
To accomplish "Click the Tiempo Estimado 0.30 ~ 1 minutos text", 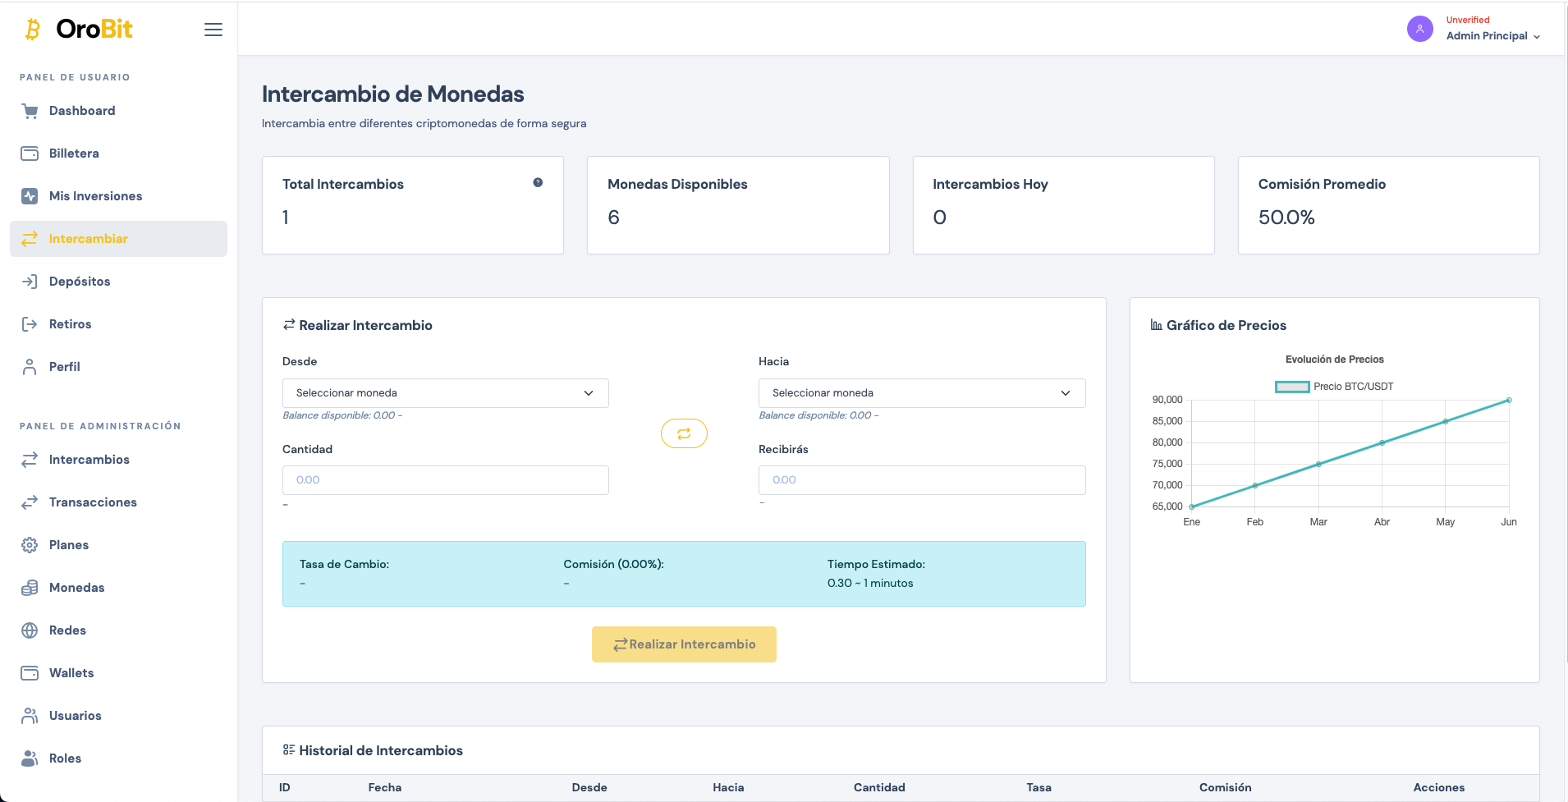I will coord(870,583).
